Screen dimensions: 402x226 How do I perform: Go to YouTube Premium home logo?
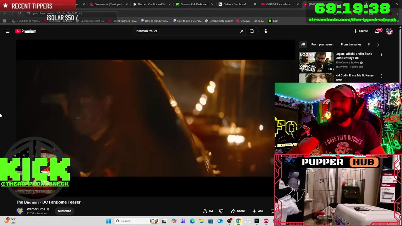coord(26,31)
